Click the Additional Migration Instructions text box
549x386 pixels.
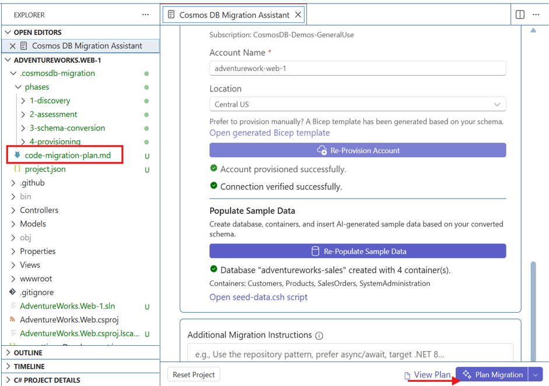pos(350,352)
